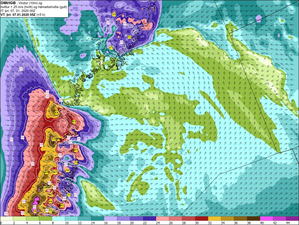Screen dimensions: 299x225
Task: Pick the lavender legend swatch between 16 and 18
Action: (x=111, y=218)
